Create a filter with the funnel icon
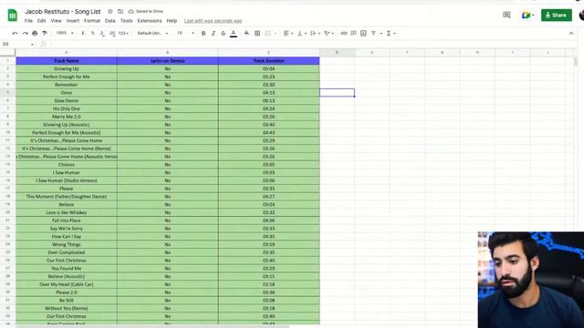The width and height of the screenshot is (584, 328). [x=373, y=34]
